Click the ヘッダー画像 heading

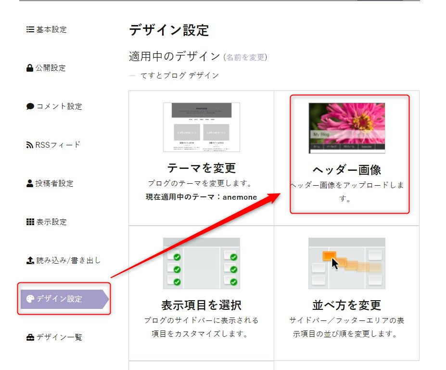point(347,170)
